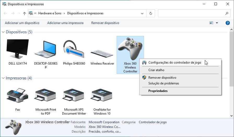Select the Wireless Receiver keyboard icon

point(102,53)
